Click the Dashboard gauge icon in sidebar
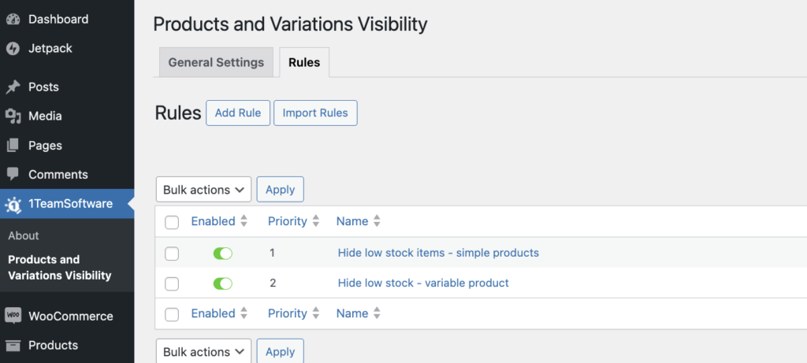Viewport: 807px width, 363px height. click(x=13, y=19)
